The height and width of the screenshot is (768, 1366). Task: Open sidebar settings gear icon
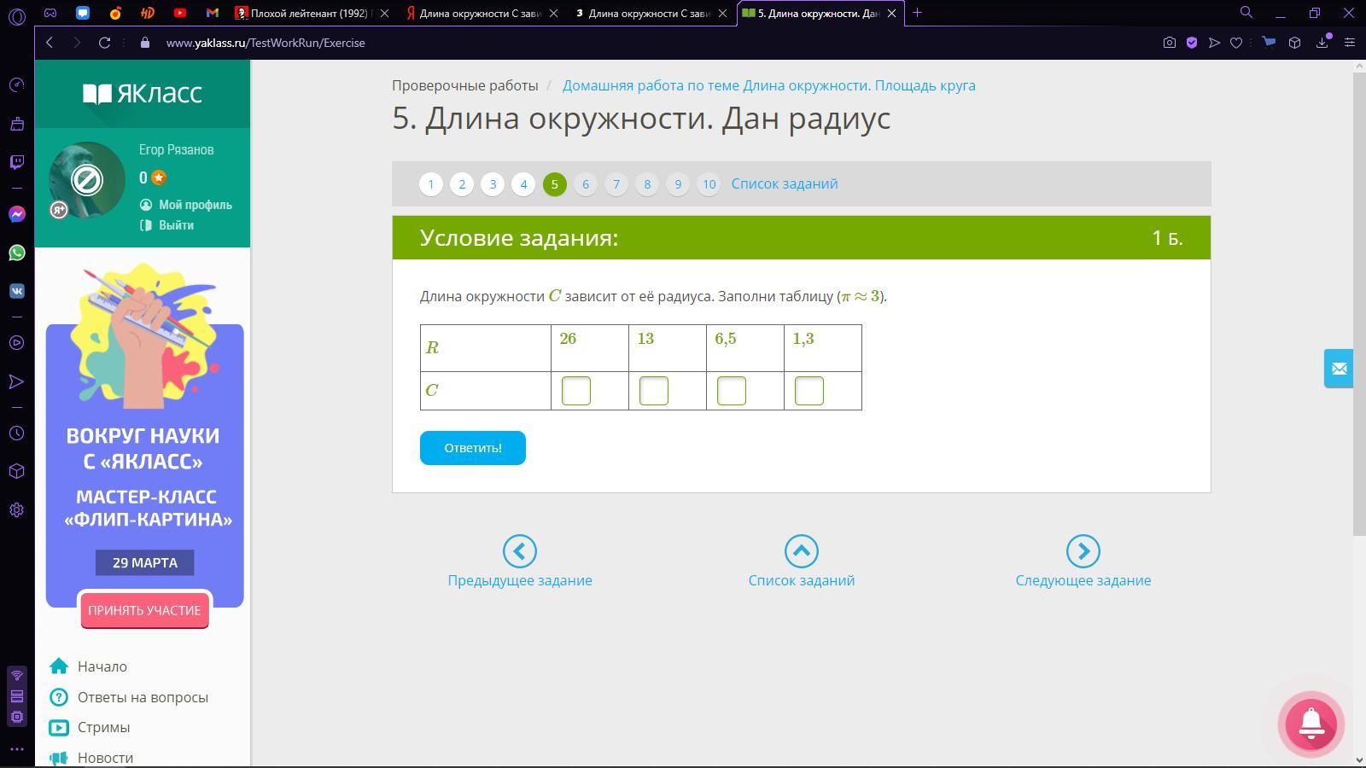click(17, 510)
